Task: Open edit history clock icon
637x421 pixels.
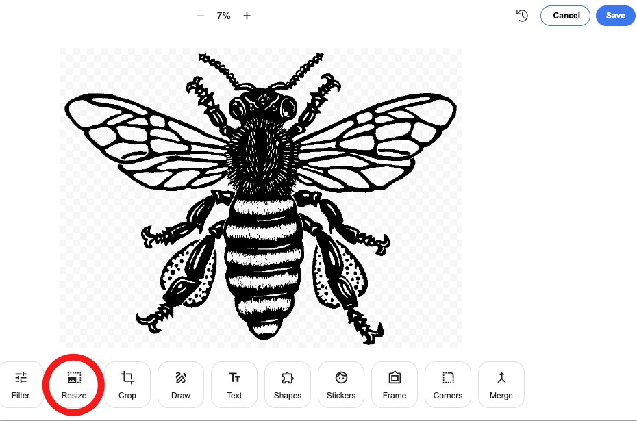Action: coord(522,16)
